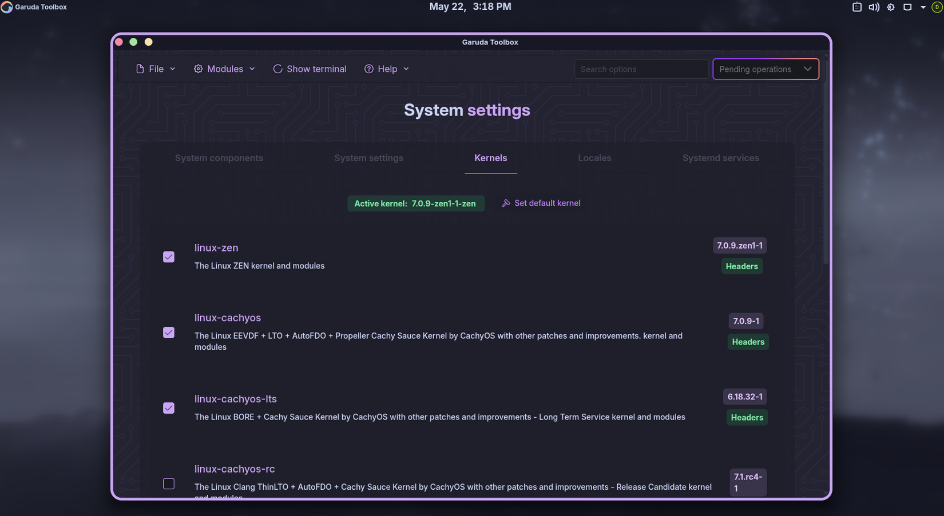Click the Garuda Toolbox logo in top bar
The height and width of the screenshot is (516, 944).
point(6,7)
